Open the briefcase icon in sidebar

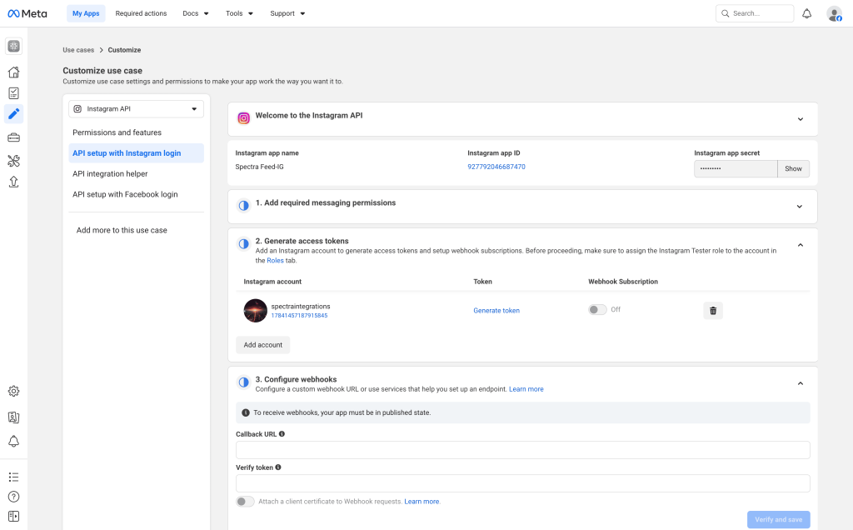13,137
